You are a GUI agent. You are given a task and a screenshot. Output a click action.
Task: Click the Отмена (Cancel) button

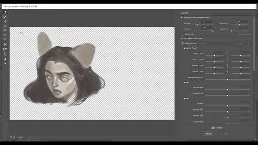tap(208, 134)
